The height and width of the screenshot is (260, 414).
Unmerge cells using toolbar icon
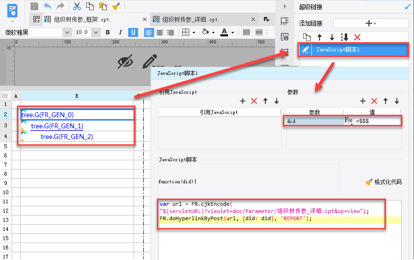tap(259, 32)
